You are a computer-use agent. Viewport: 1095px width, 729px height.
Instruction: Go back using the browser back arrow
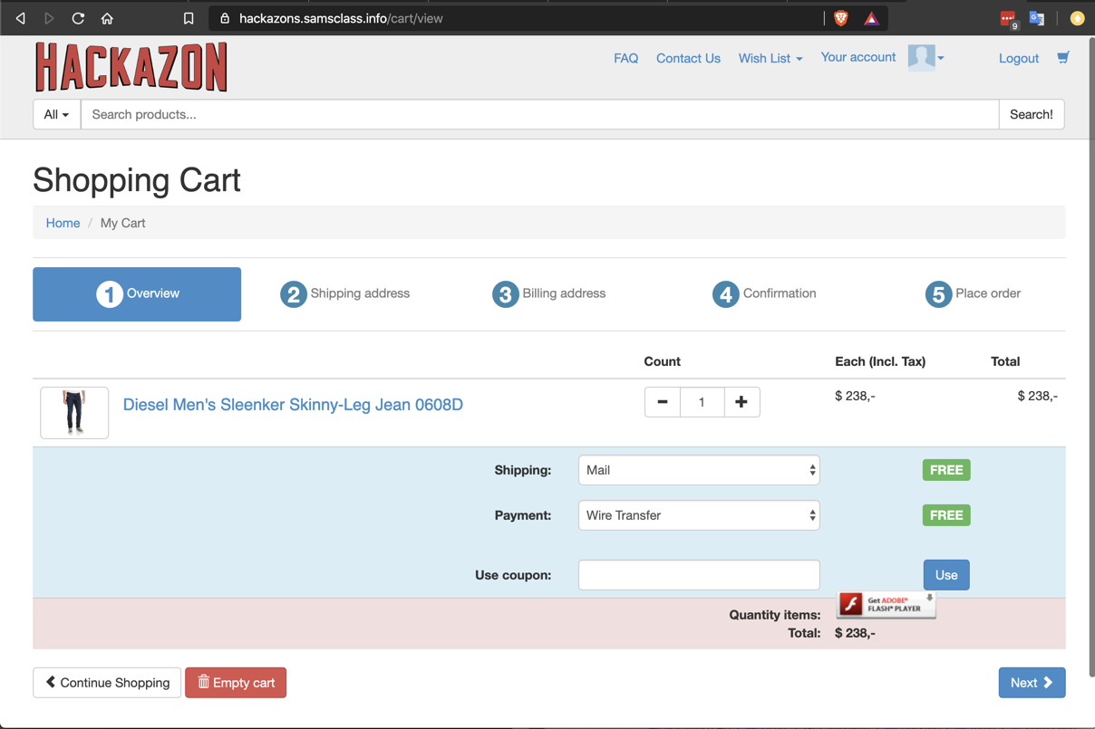coord(20,18)
